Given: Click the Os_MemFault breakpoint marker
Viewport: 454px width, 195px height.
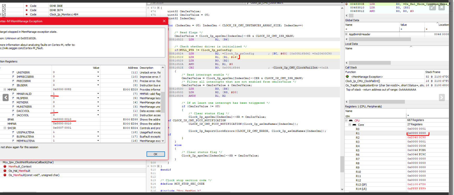Looking at the screenshot, I should [5, 175].
